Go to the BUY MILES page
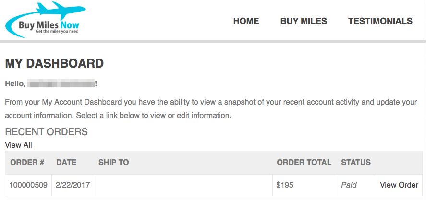Screen dimensions: 426x200 (304, 21)
